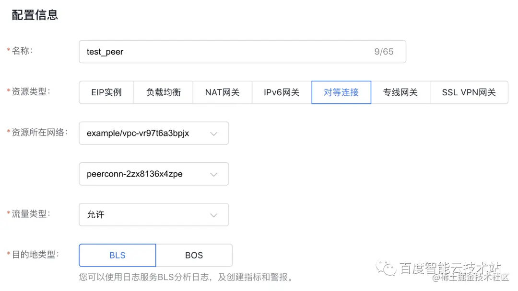Click the peer connection dropdown arrow icon

tap(214, 174)
